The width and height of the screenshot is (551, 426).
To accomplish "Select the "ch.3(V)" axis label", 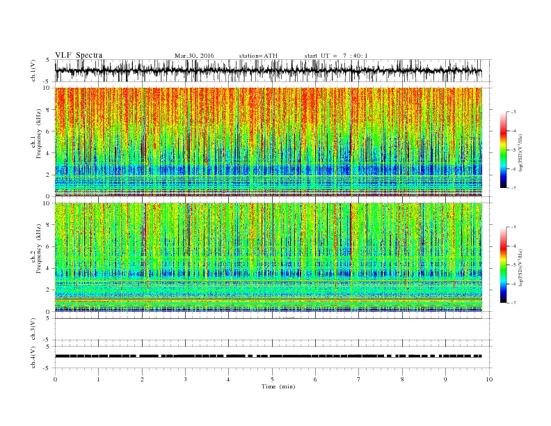I will coord(33,329).
